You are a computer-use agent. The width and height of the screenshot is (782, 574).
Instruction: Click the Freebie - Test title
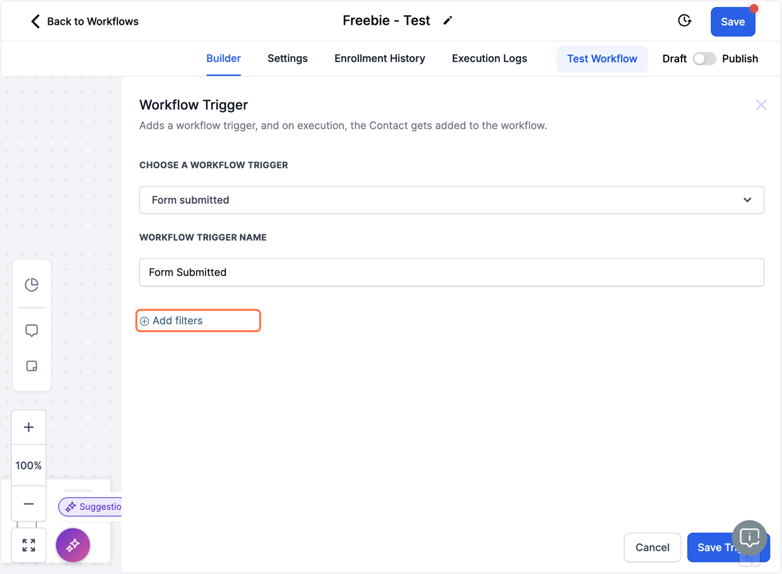[x=386, y=21]
